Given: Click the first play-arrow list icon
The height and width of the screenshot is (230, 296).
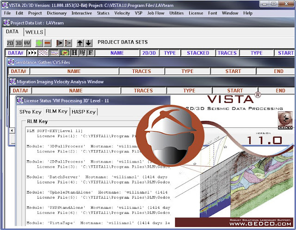Looking at the screenshot, I should pos(60,43).
